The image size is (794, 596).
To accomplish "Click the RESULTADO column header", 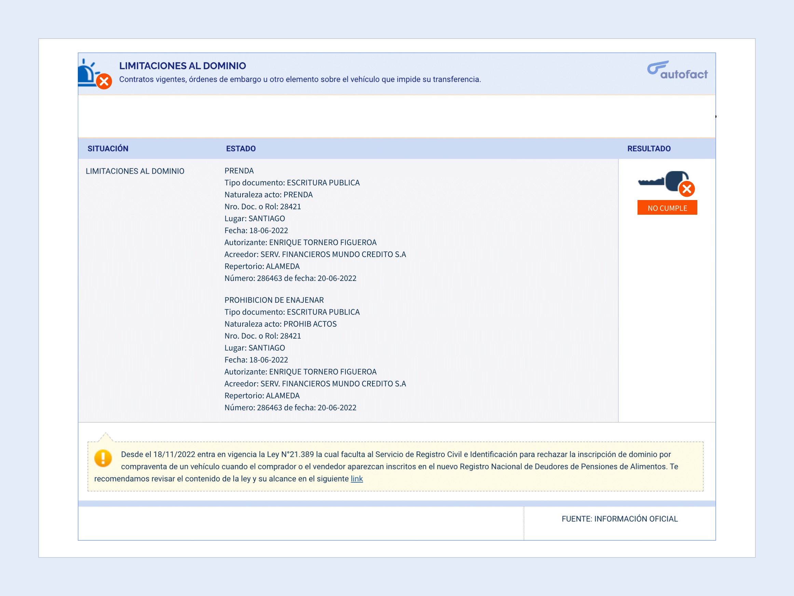I will coord(648,148).
